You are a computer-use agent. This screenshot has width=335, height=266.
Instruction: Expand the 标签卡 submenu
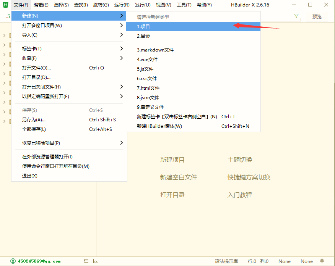[32, 49]
